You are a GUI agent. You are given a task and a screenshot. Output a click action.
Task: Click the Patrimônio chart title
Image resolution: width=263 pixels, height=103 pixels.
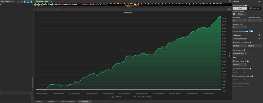128,13
